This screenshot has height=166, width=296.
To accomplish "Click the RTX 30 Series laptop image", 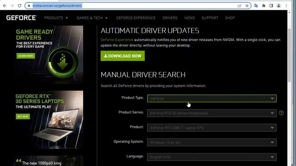I will click(x=49, y=120).
